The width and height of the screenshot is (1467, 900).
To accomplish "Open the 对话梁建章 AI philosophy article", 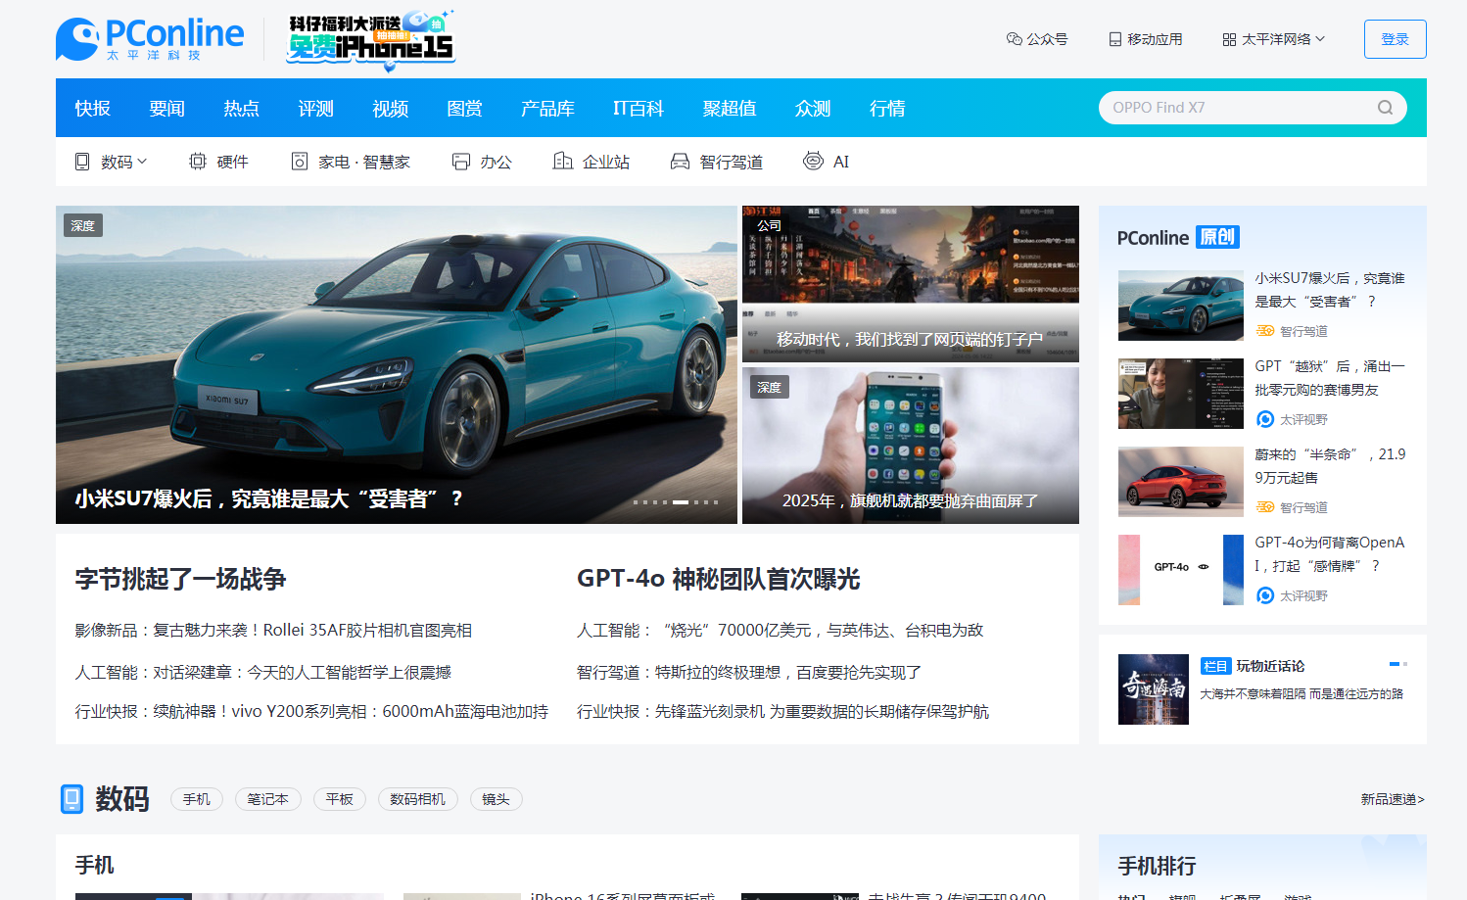I will 263,672.
